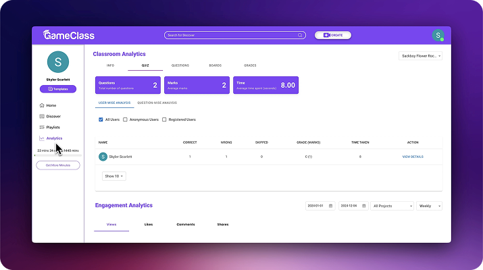Open Playlists in the sidebar
483x270 pixels.
point(53,127)
